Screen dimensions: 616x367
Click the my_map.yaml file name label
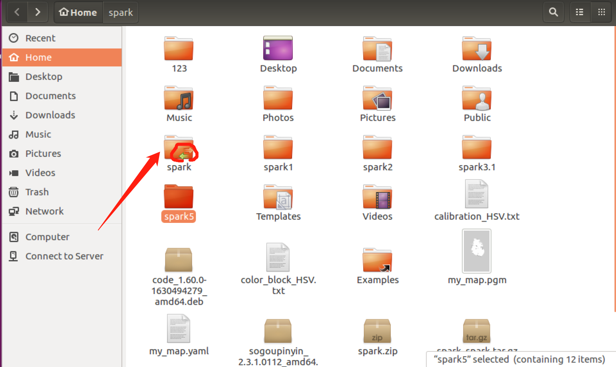[x=179, y=351]
